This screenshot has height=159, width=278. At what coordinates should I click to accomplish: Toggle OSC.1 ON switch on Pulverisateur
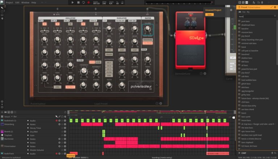45,24
